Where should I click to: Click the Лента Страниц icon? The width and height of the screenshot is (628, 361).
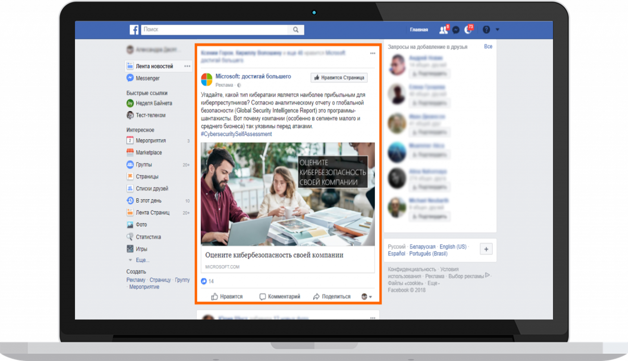pyautogui.click(x=130, y=213)
